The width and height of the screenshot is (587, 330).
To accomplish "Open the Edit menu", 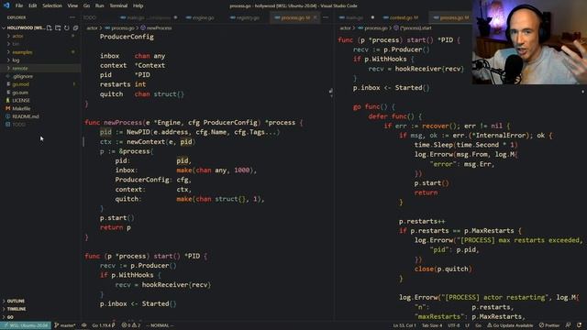I will point(33,5).
